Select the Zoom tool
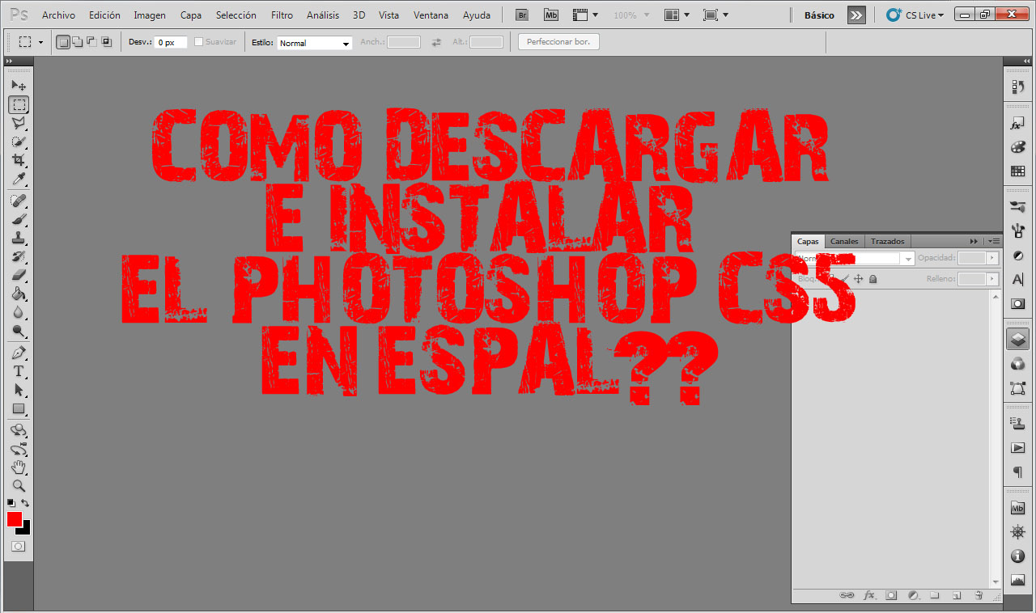Screen dimensions: 1036x613 [19, 486]
